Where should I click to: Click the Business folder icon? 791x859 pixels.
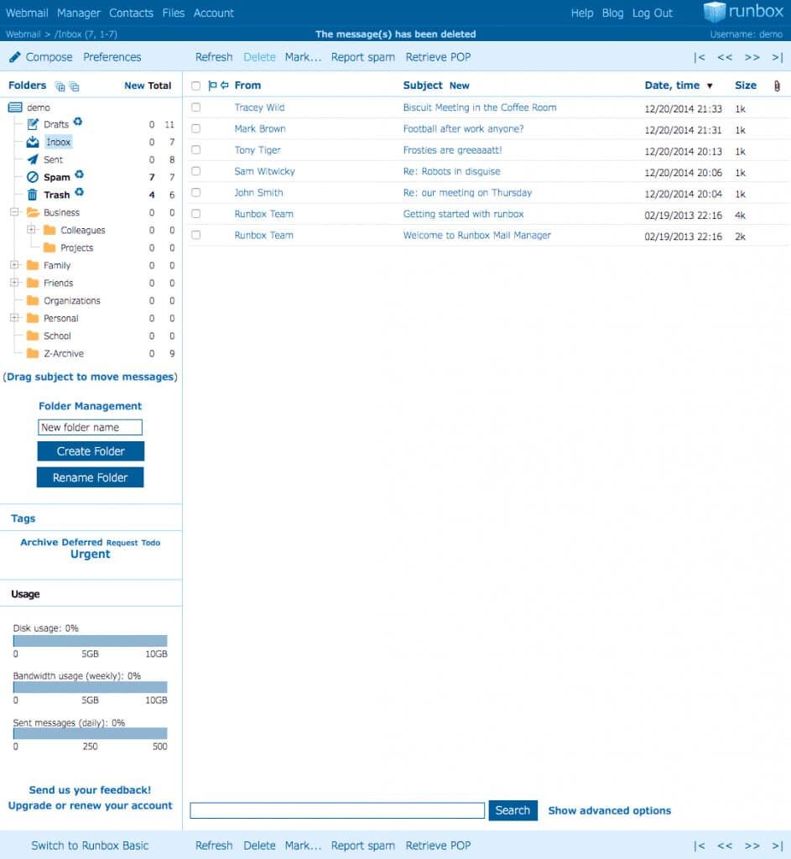[x=33, y=212]
